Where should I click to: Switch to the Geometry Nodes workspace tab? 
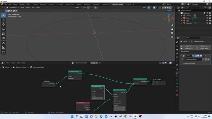(x=117, y=4)
